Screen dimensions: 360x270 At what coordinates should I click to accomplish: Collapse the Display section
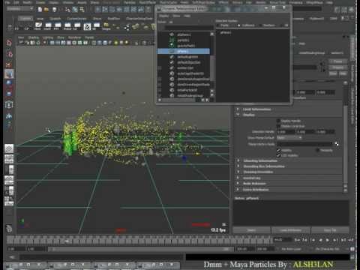(238, 115)
